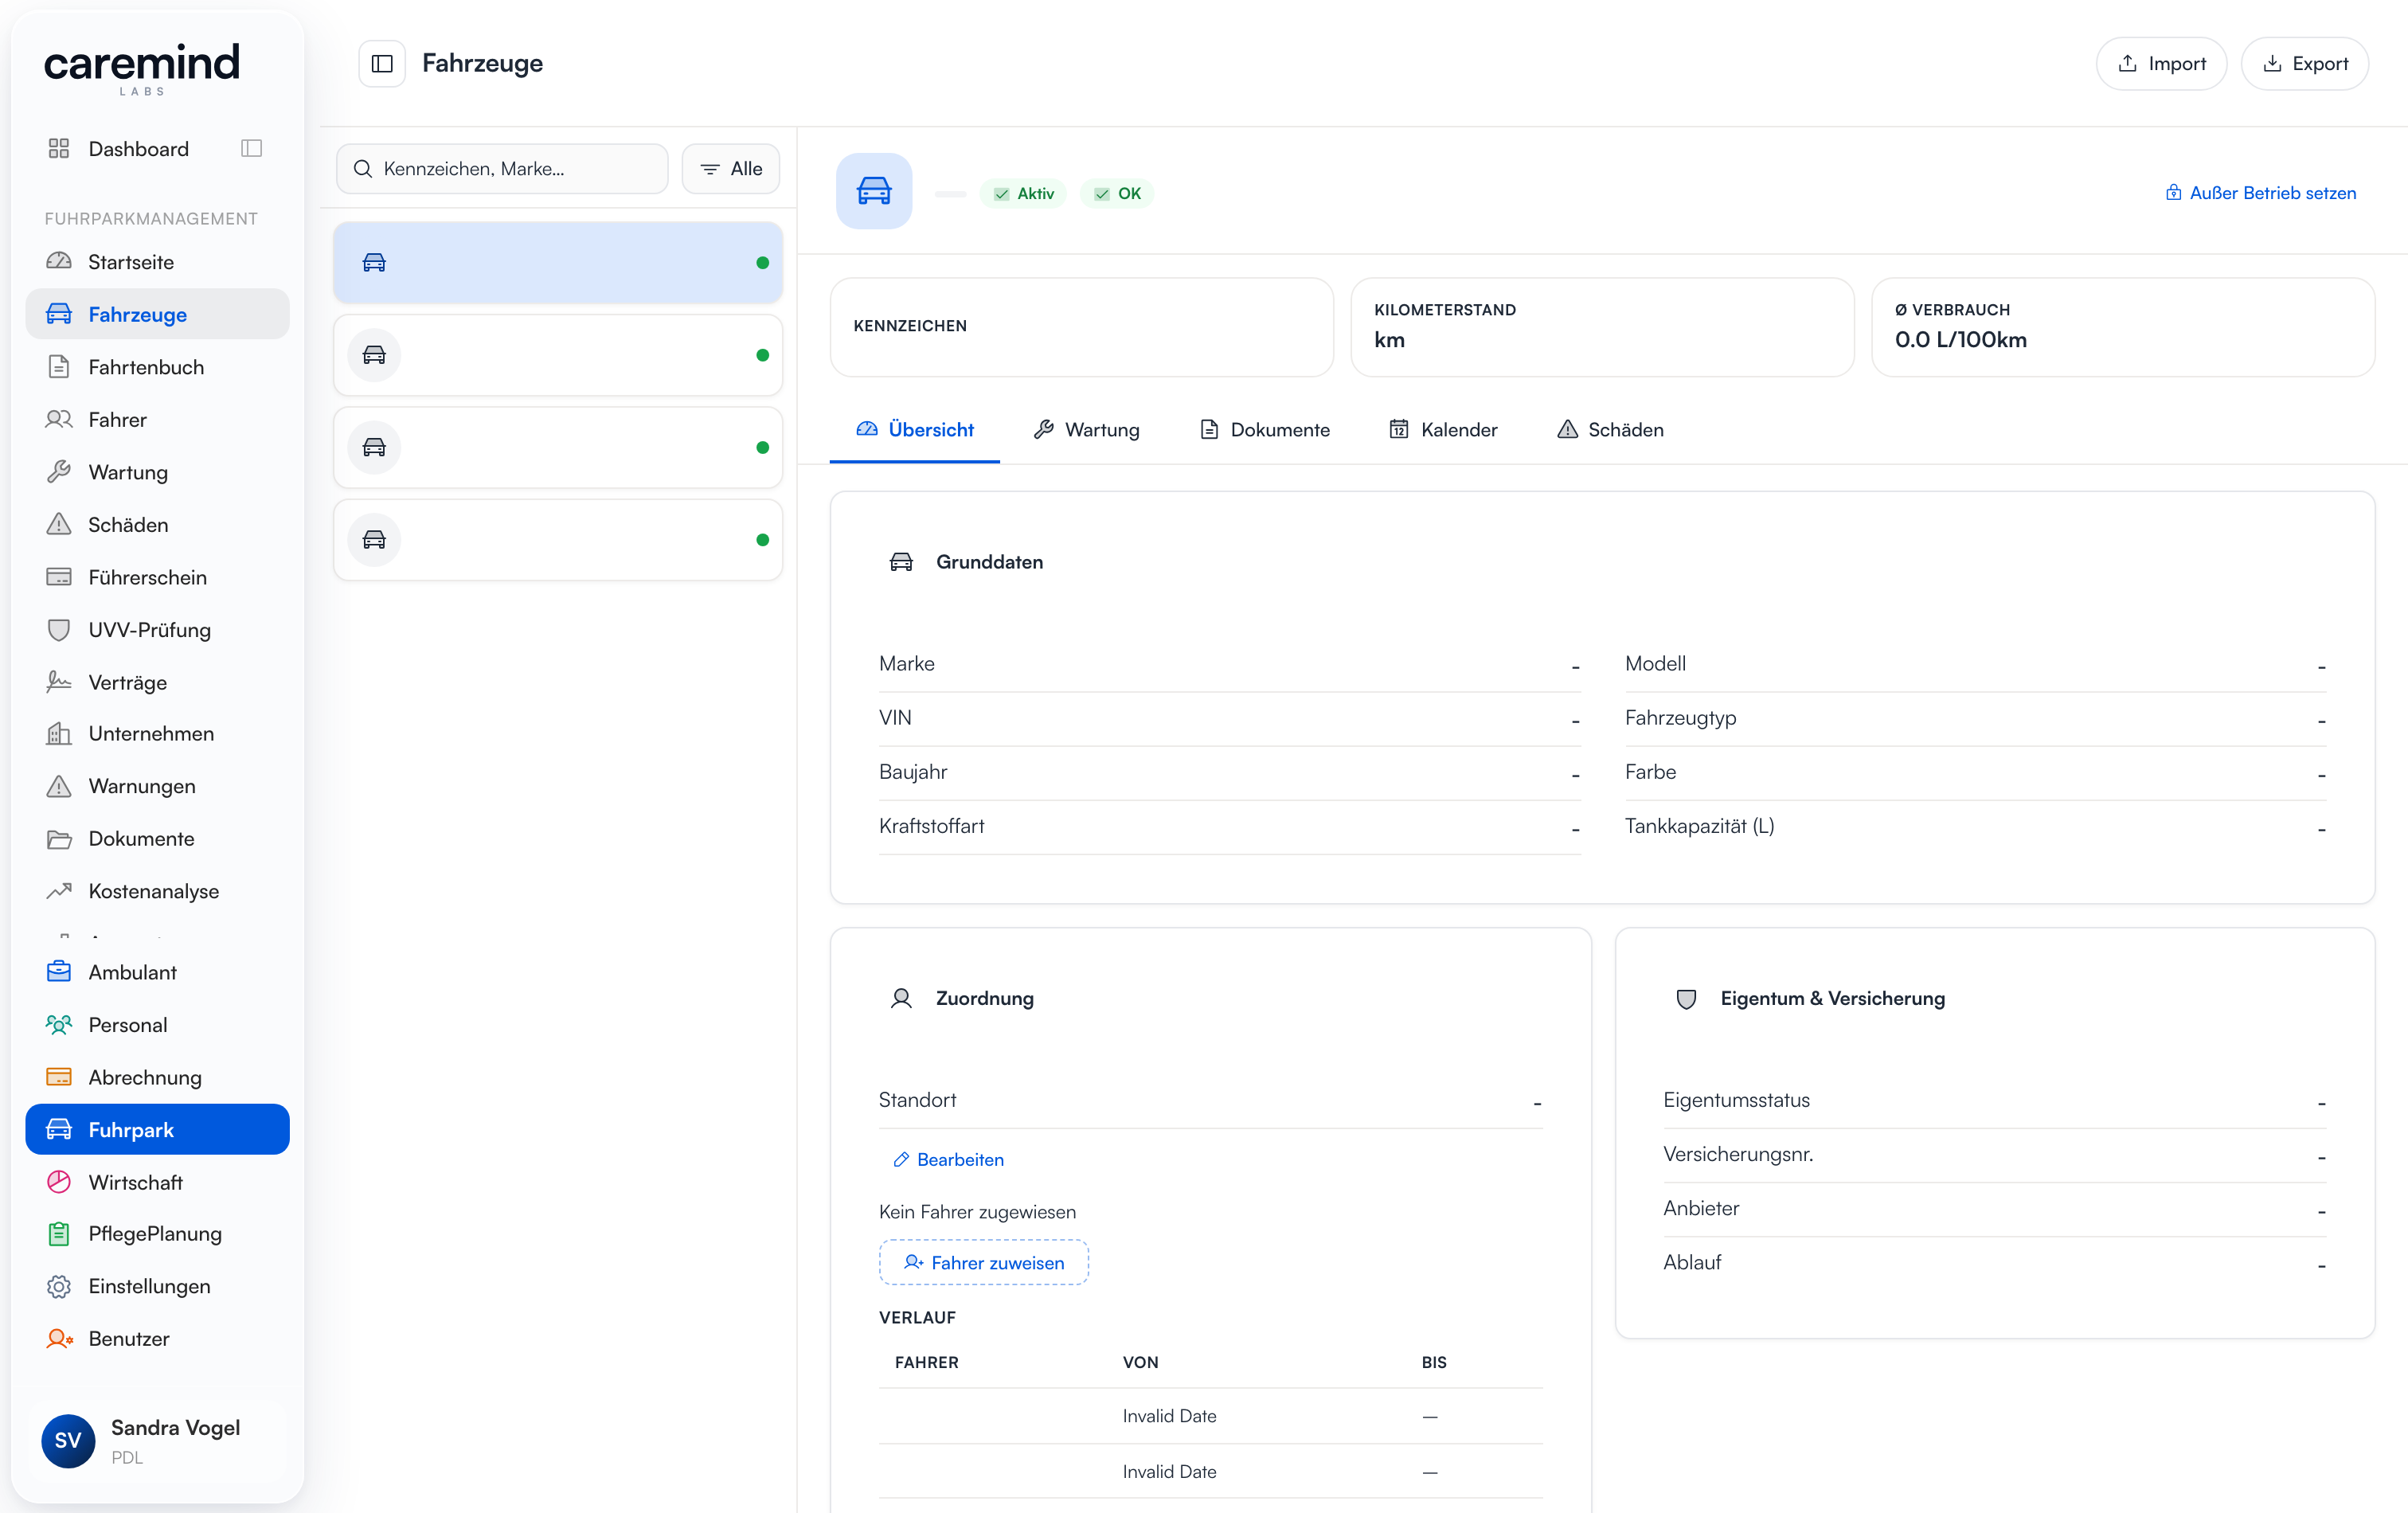Click Außer Betrieb setzen link
Image resolution: width=2408 pixels, height=1513 pixels.
coord(2261,193)
